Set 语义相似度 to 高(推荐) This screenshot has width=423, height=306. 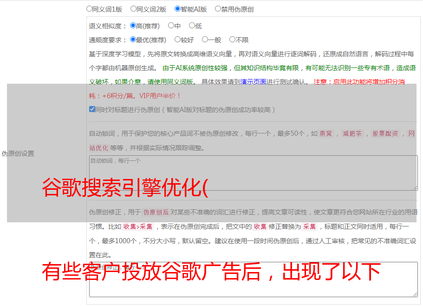coord(133,26)
